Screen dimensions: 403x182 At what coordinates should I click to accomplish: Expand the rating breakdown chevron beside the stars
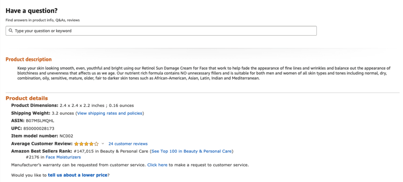pos(103,144)
